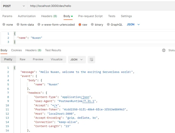Switch response view to Preview
This screenshot has height=133, width=175.
[x=38, y=60]
